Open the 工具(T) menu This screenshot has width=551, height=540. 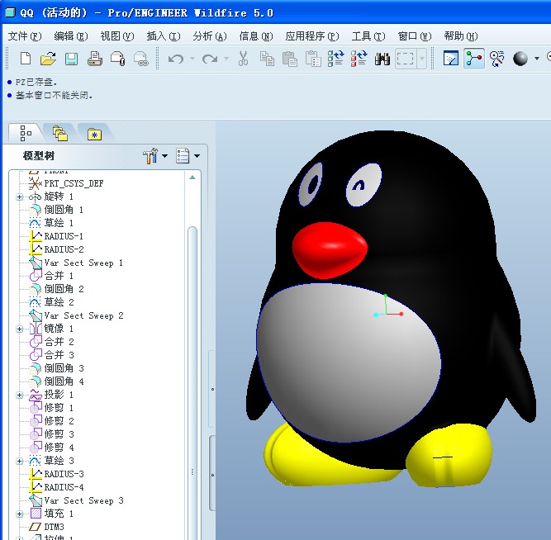click(x=368, y=36)
